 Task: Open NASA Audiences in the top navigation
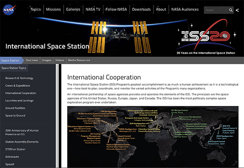pos(185,9)
